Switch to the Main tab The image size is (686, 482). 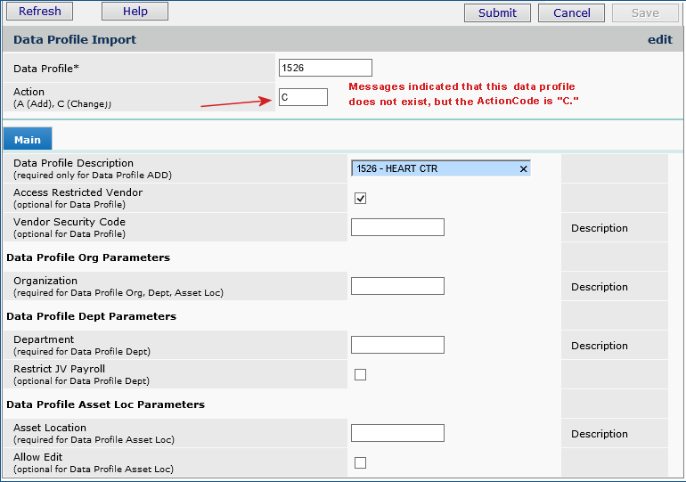(x=28, y=140)
